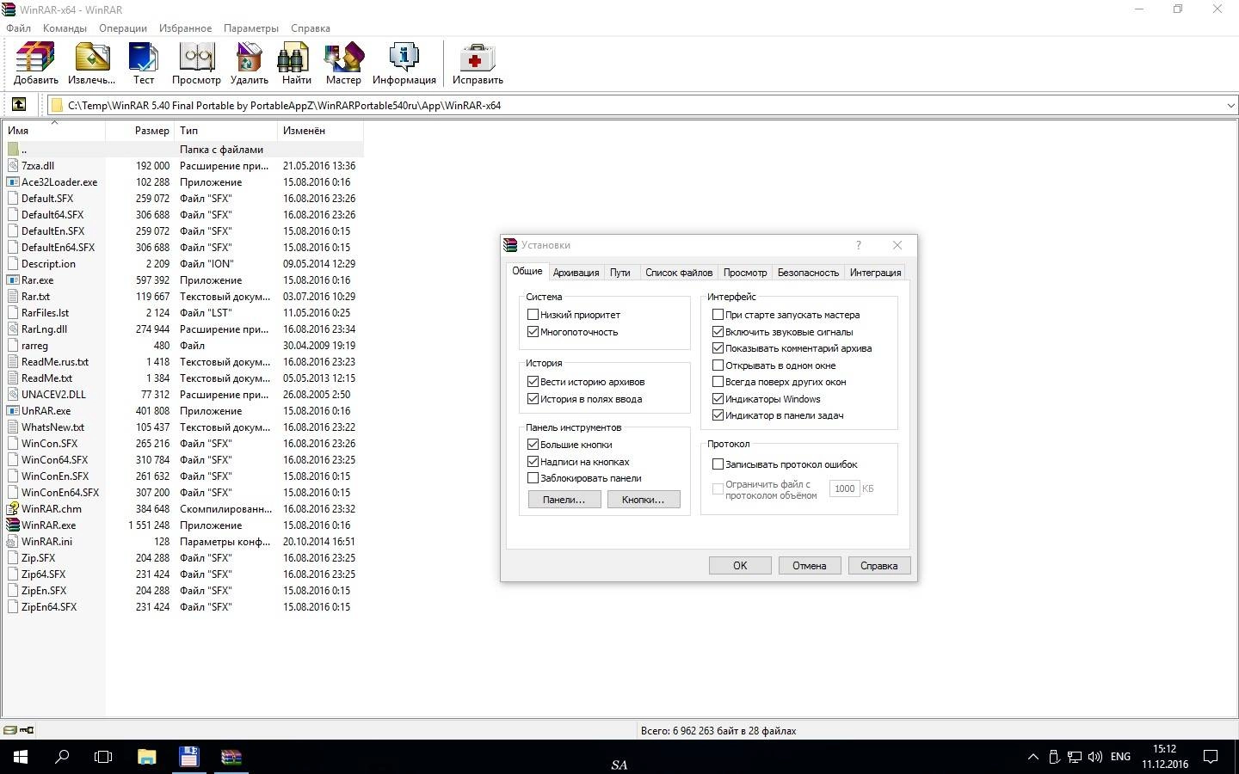Open the Параметры menu
This screenshot has height=774, width=1239.
(251, 28)
